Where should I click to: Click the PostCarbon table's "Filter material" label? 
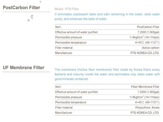point(64,48)
